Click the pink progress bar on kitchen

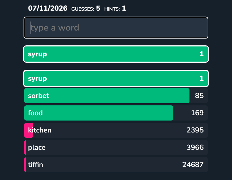[x=29, y=130]
